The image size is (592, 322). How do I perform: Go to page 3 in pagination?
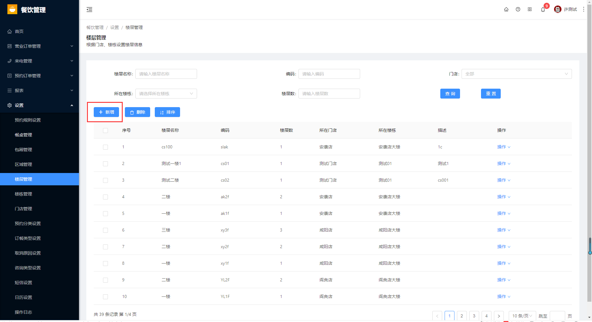[474, 316]
